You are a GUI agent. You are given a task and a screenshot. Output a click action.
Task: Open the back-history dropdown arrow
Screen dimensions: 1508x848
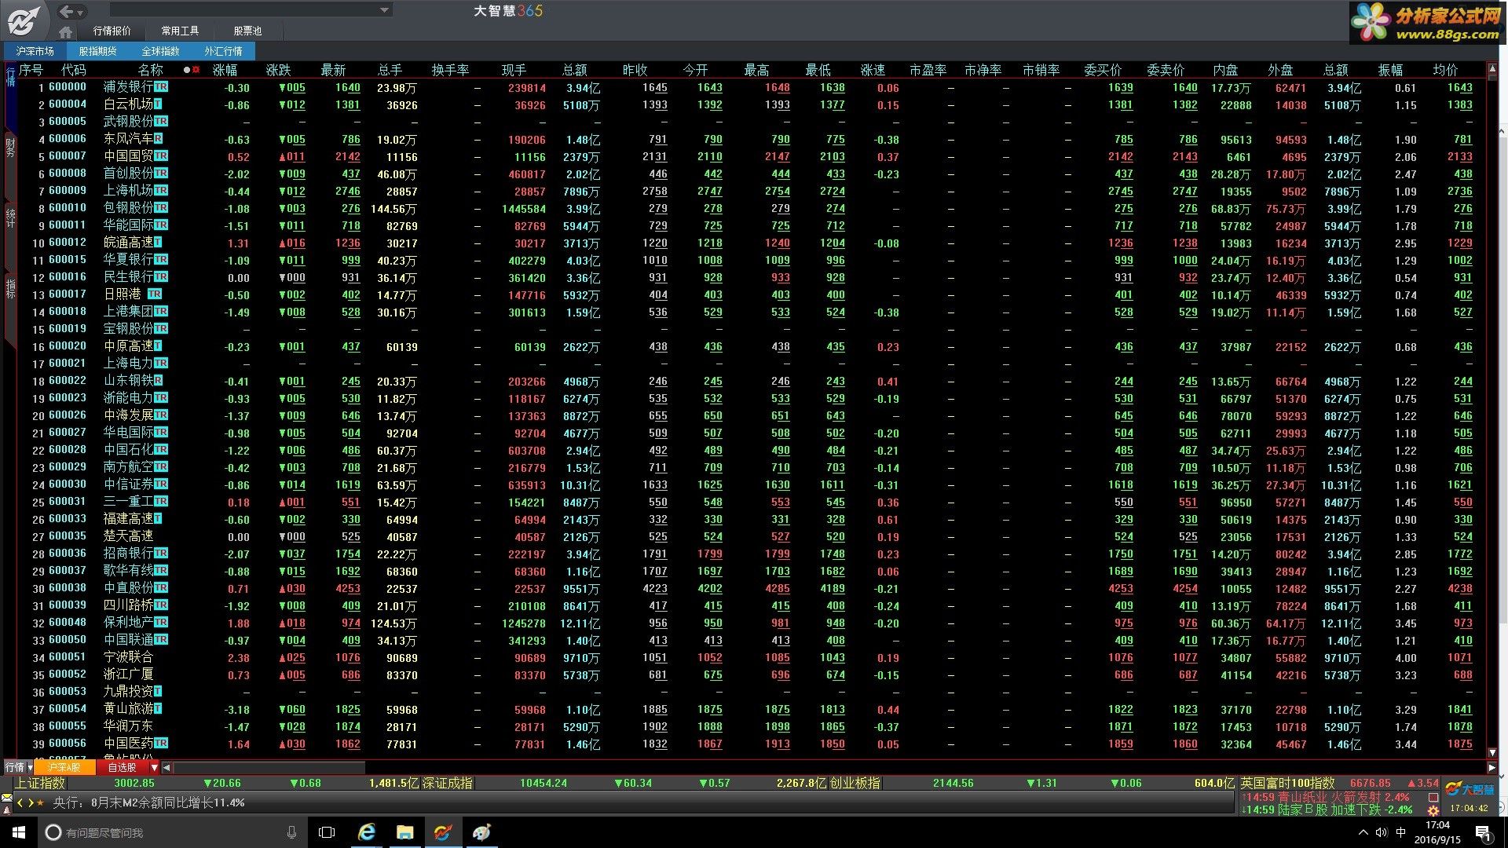pos(80,12)
